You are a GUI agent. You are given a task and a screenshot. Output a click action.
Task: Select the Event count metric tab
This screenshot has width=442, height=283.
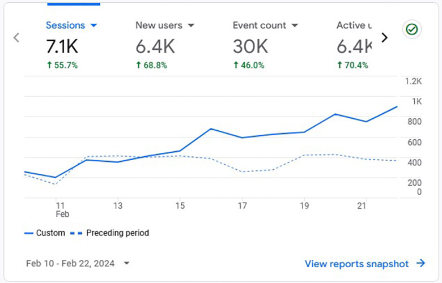265,45
